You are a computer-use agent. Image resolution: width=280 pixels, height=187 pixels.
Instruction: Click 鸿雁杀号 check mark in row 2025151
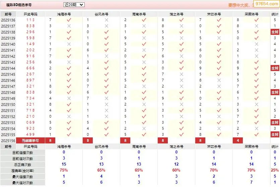tap(69, 111)
